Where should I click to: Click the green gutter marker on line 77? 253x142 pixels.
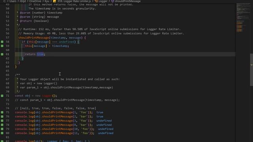[2, 121]
